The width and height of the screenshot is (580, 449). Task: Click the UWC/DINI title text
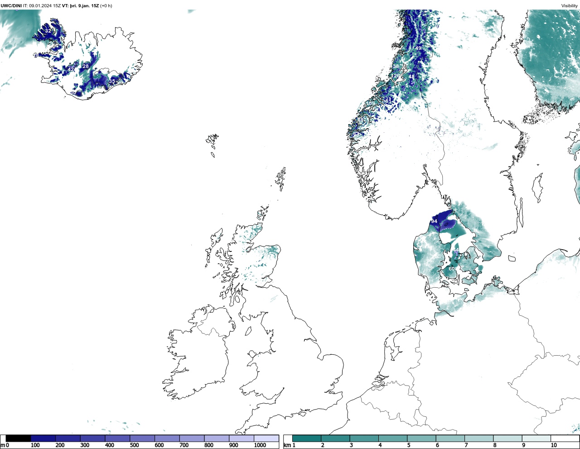(x=11, y=6)
